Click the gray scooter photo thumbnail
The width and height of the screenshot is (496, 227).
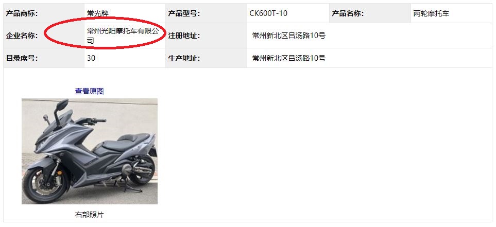coord(90,151)
